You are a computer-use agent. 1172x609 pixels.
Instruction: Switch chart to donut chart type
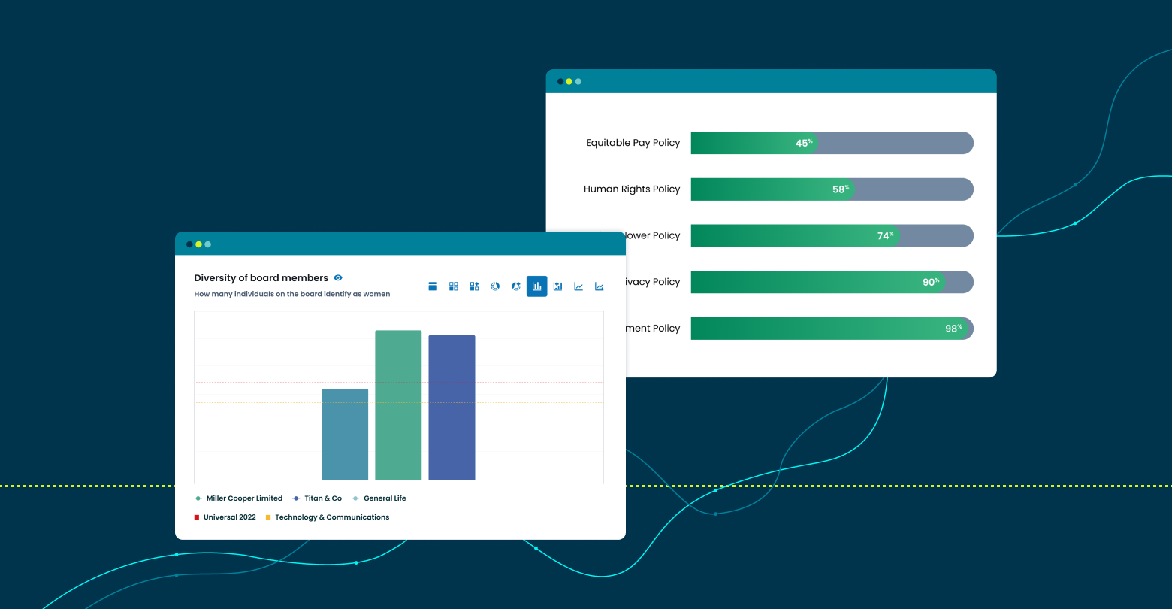click(x=495, y=286)
